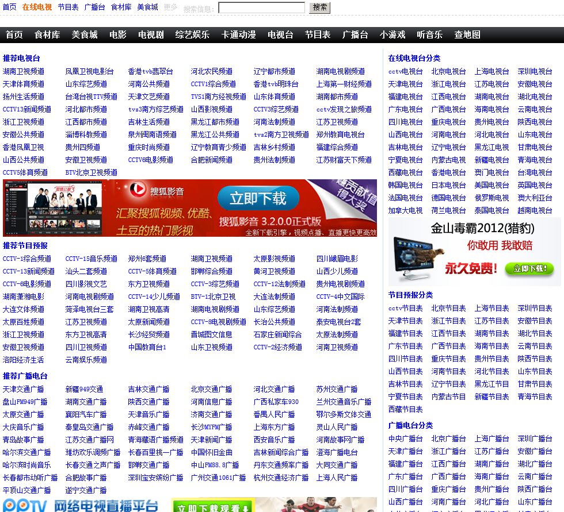Select 首页 in the black navigation bar
Screen dimensions: 564x512
tap(14, 35)
